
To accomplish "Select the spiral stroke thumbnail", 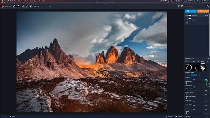I will point(189,68).
